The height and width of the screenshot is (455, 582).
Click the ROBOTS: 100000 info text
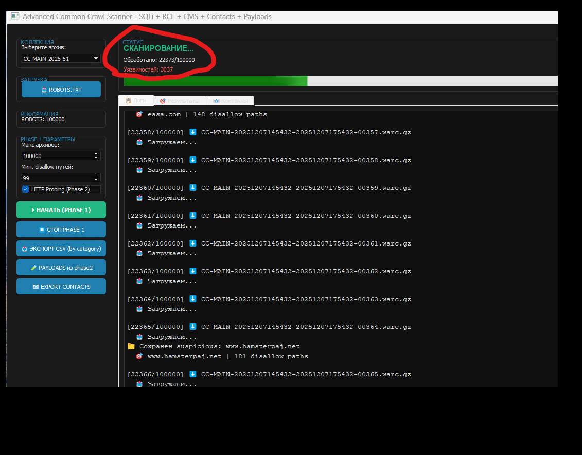tap(43, 119)
